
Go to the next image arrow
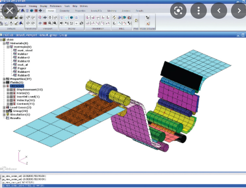239,11
